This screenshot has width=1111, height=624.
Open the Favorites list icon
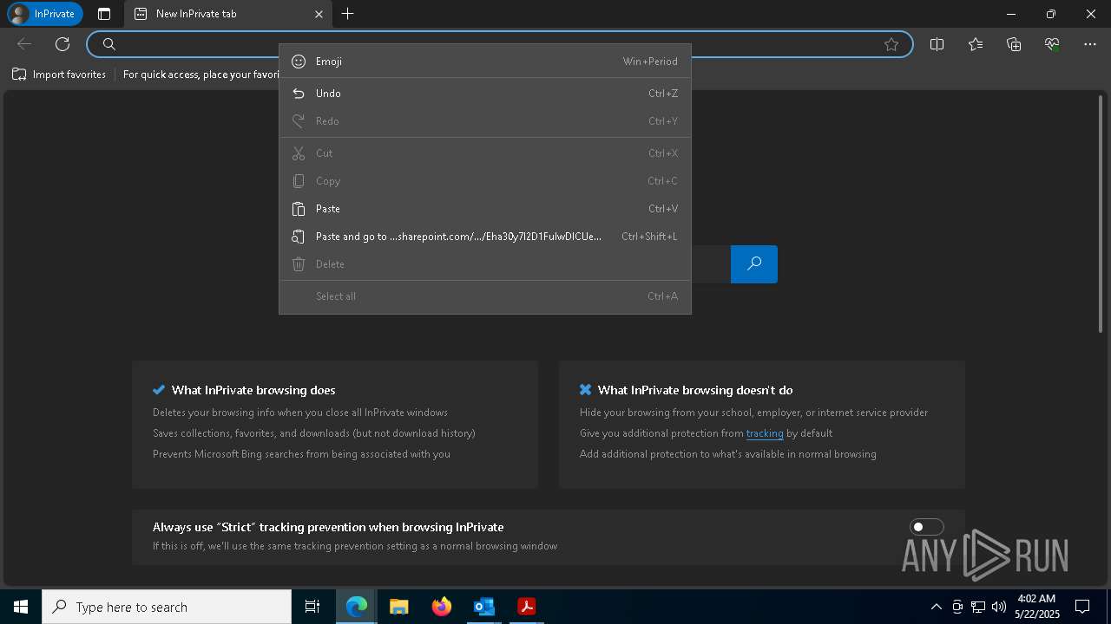click(x=976, y=44)
